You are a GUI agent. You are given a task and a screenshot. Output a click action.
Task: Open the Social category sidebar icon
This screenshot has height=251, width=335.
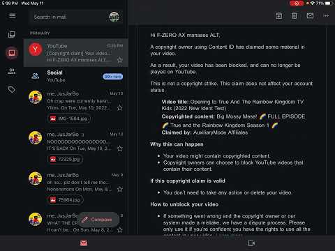tap(12, 71)
